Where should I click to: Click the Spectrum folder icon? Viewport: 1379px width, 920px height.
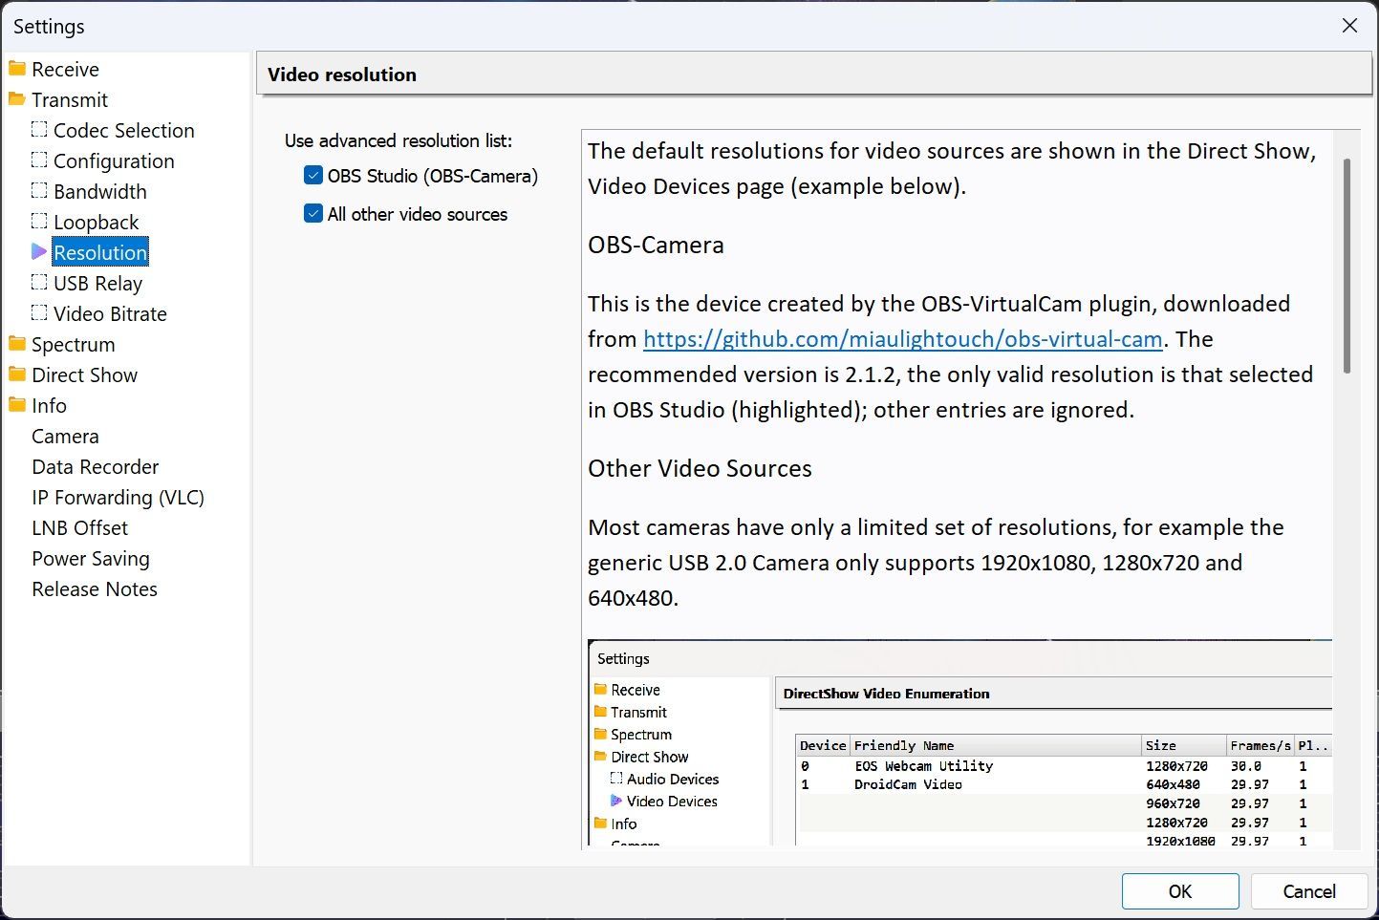click(x=17, y=344)
